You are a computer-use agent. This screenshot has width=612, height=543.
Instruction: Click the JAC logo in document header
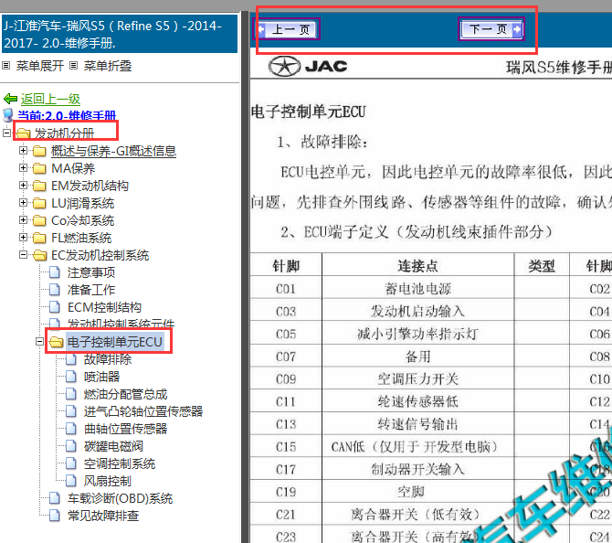point(308,67)
